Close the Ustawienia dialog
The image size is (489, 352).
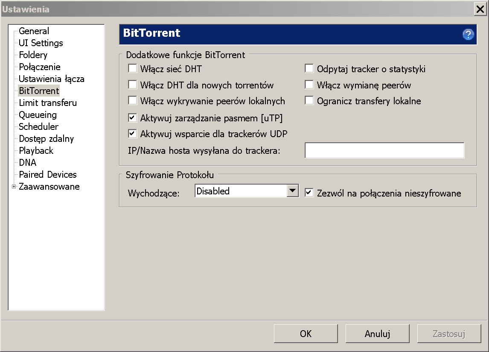tap(480, 9)
